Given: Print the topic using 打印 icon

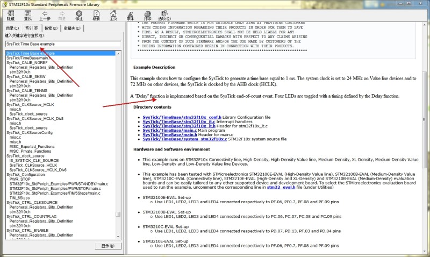Looking at the screenshot, I should point(147,15).
